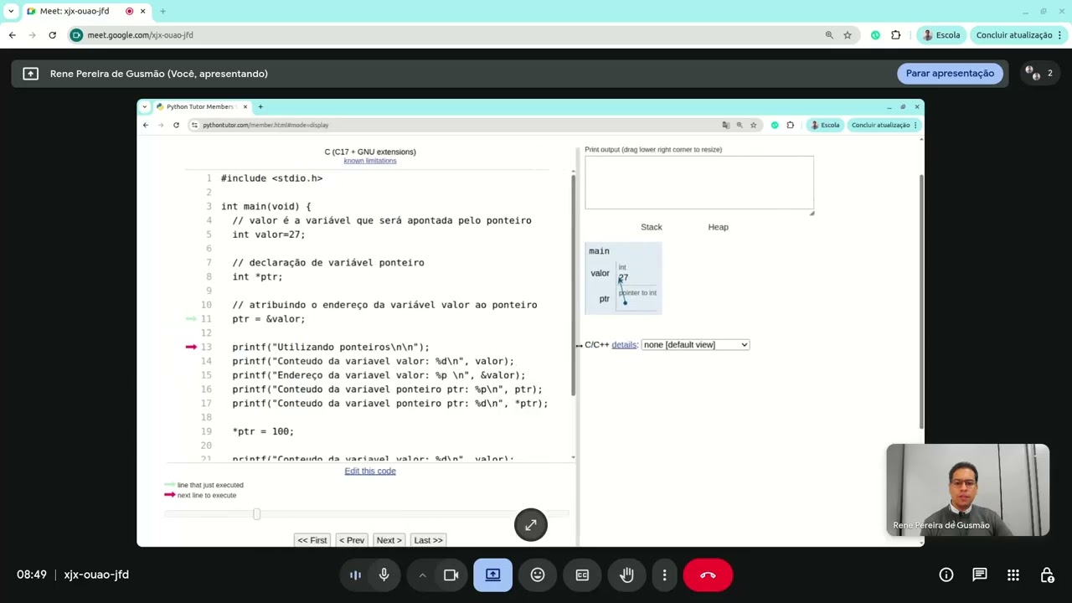Image resolution: width=1072 pixels, height=603 pixels.
Task: Close the Meet tab
Action: [x=143, y=11]
